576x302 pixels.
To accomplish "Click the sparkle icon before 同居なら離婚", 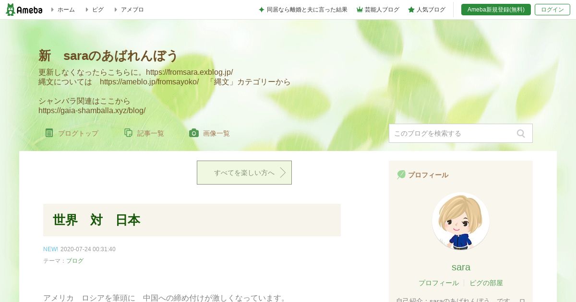I will (262, 10).
